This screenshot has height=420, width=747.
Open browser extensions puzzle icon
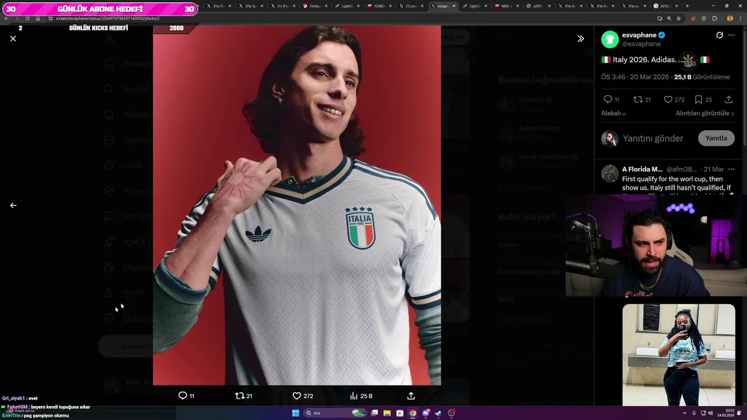coord(714,19)
